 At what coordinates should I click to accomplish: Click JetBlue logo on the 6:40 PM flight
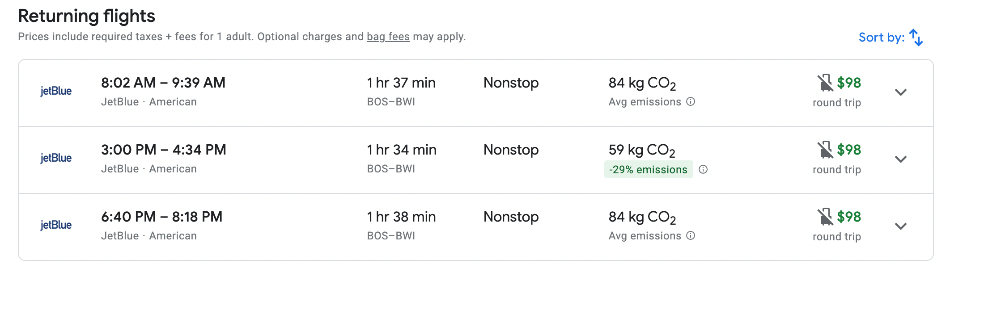(x=56, y=225)
